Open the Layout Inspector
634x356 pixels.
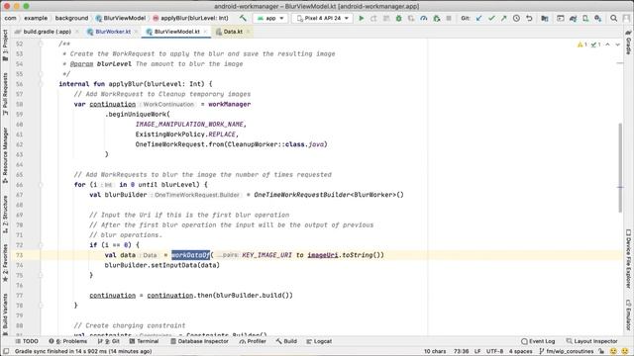pos(592,341)
